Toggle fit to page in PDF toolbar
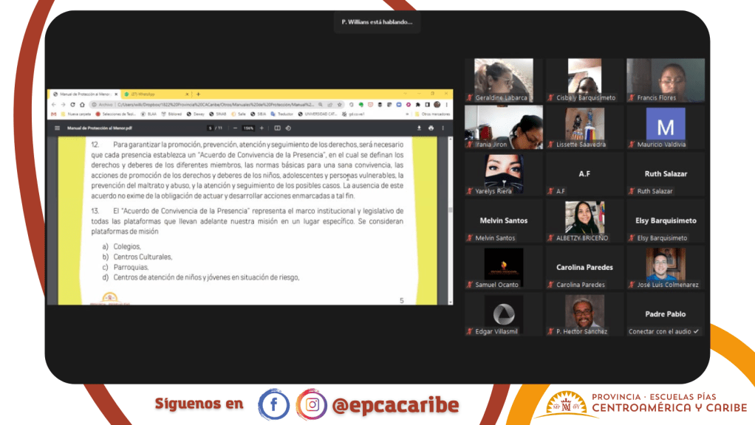The image size is (755, 425). [x=278, y=128]
